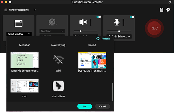Click the system audio speaker icon
This screenshot has height=112, width=174.
coord(83,22)
